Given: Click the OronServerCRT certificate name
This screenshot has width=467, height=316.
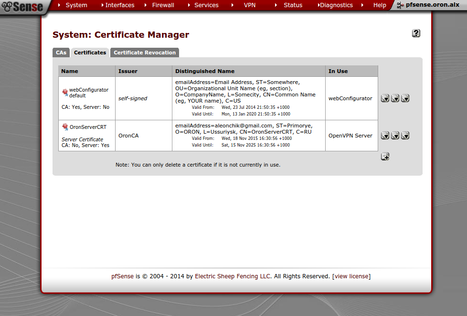Looking at the screenshot, I should pos(88,127).
